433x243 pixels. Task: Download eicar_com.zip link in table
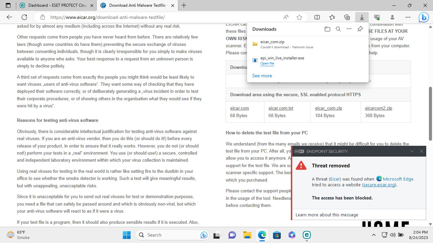[x=328, y=108]
